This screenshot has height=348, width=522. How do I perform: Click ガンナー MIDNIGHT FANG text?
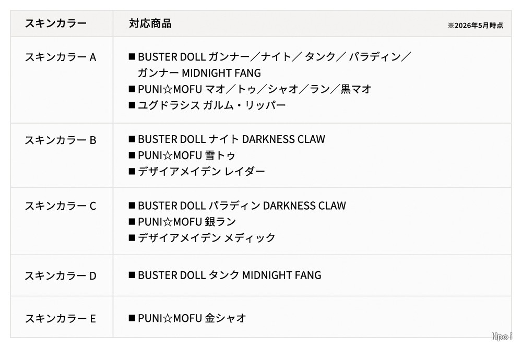[x=199, y=73]
